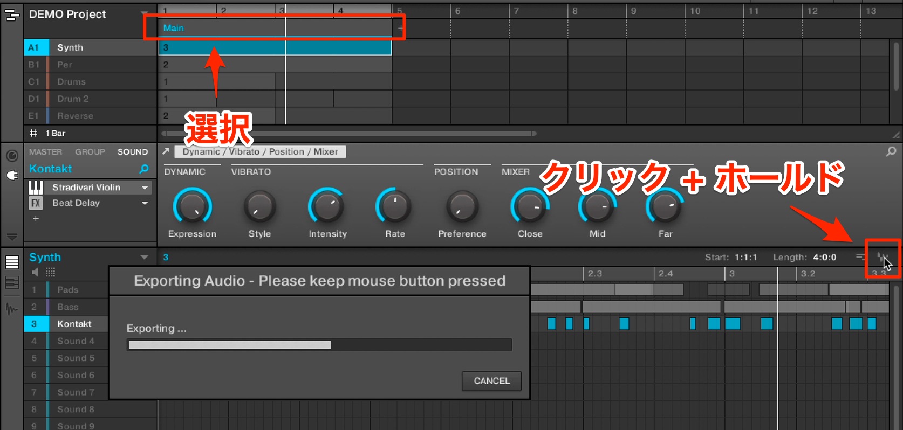Select sound 3 Kontakt
This screenshot has height=430, width=903.
click(66, 324)
